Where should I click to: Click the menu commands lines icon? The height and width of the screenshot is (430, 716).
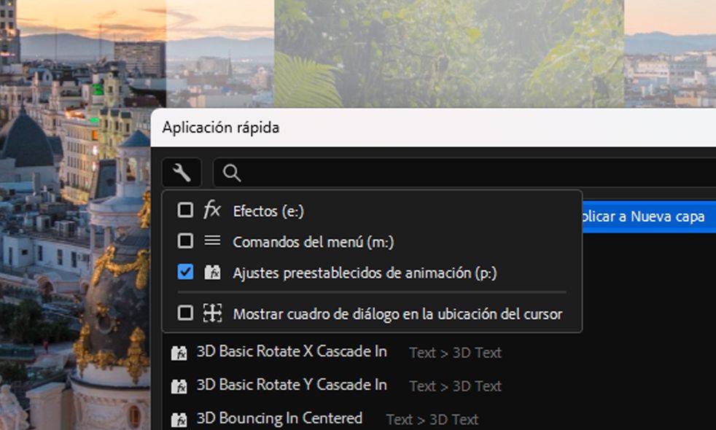pyautogui.click(x=212, y=241)
